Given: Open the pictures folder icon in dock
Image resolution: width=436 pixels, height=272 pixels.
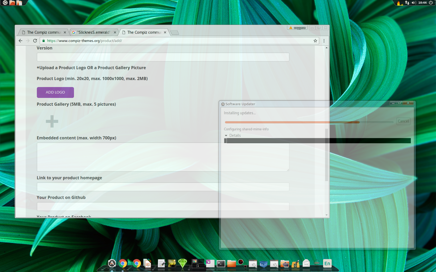Looking at the screenshot, I should pos(285,264).
